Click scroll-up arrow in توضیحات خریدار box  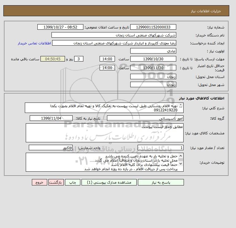pos(181,156)
